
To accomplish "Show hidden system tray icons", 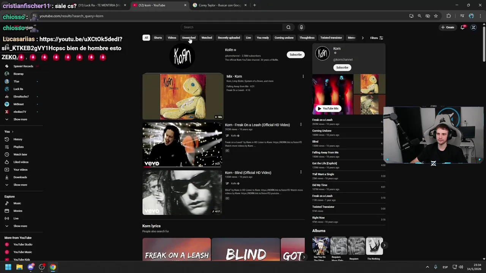I will 427,267.
